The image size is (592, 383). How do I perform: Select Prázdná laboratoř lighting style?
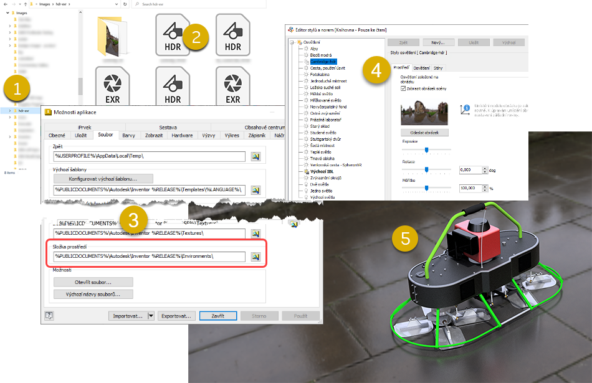[x=325, y=120]
